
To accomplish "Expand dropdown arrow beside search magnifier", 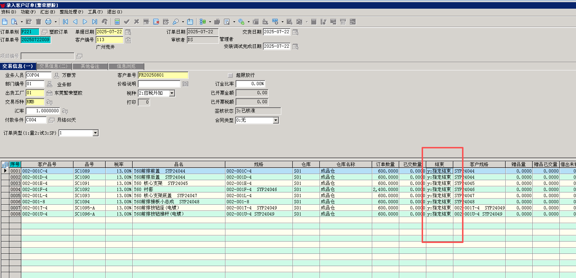I will [x=183, y=22].
